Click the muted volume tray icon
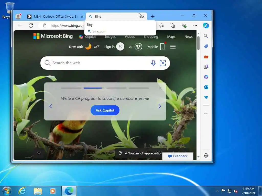 click(236, 191)
